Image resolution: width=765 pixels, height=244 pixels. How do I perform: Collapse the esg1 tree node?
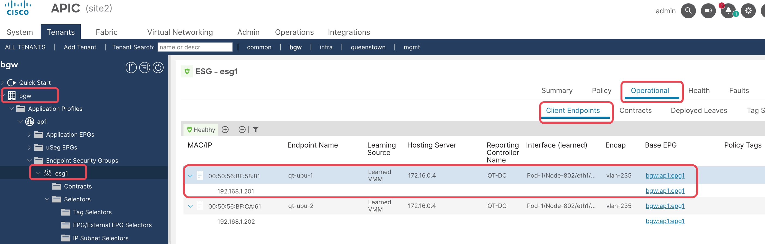coord(38,173)
